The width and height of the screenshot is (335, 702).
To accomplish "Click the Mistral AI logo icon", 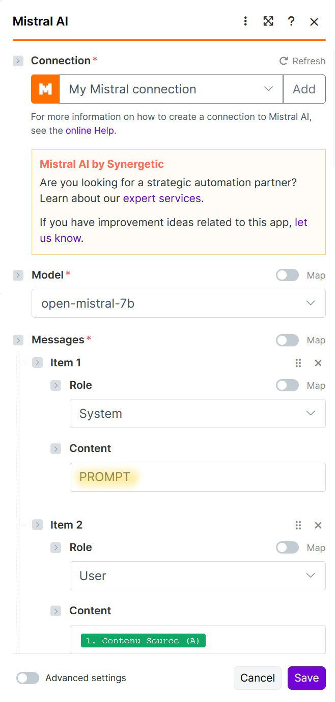I will coord(45,89).
